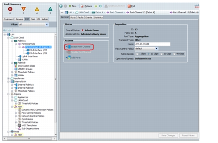Click the green help question icon
The image size is (218, 143).
click(96, 6)
